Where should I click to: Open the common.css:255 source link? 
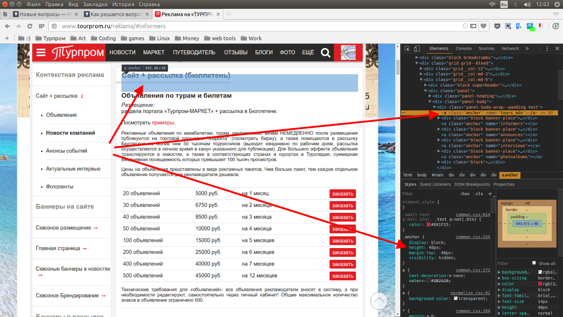(x=472, y=237)
